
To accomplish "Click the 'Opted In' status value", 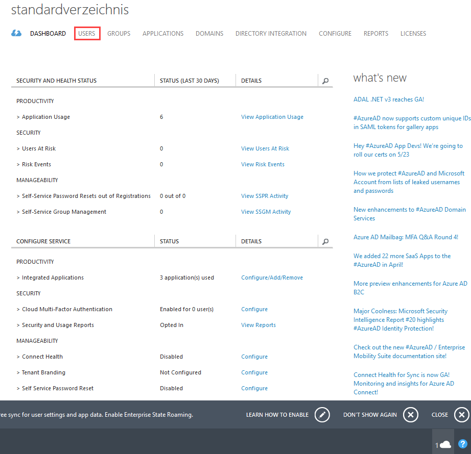I will 172,325.
